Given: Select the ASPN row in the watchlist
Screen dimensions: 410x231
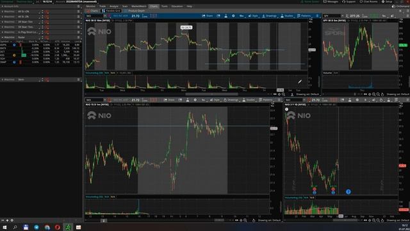Looking at the screenshot, I should point(41,45).
